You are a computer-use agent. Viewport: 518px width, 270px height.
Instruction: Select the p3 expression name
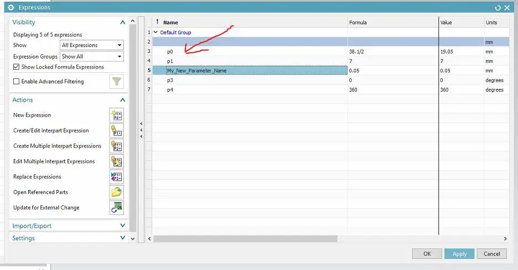click(x=170, y=80)
